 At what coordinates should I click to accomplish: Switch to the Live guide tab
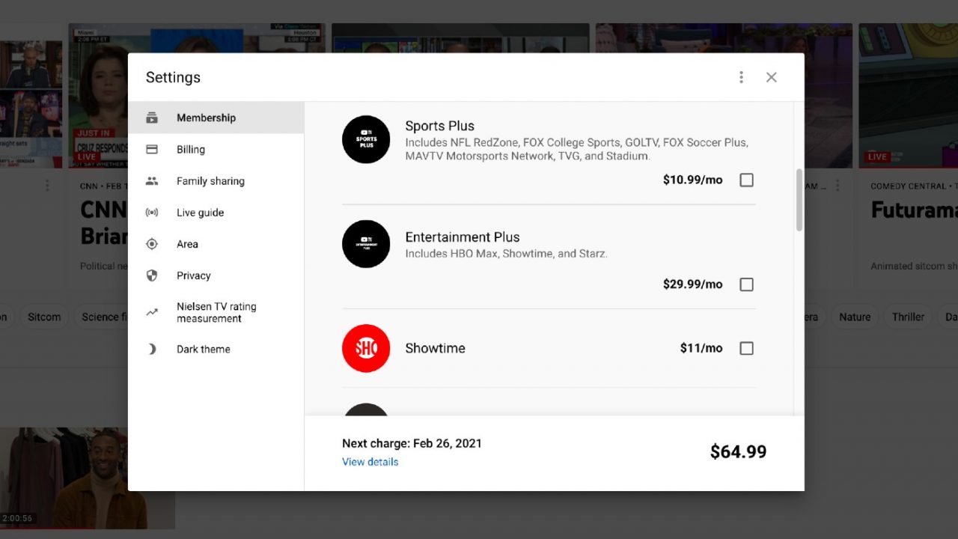coord(200,213)
